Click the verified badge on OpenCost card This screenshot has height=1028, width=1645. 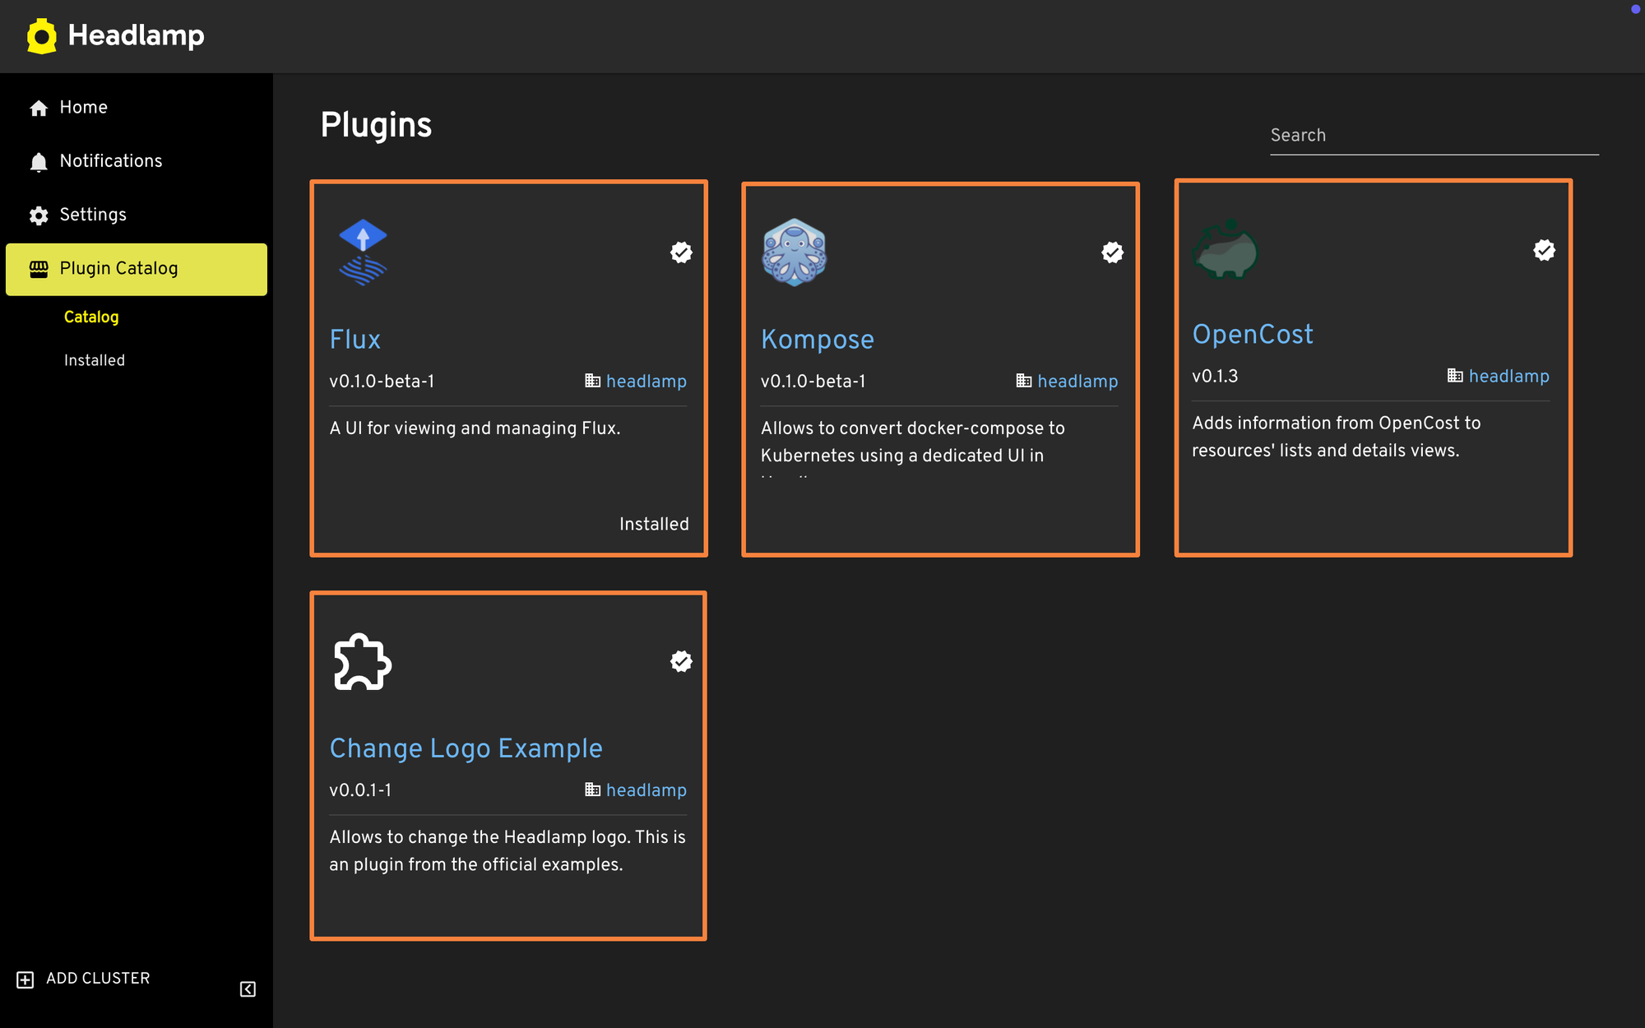coord(1545,250)
